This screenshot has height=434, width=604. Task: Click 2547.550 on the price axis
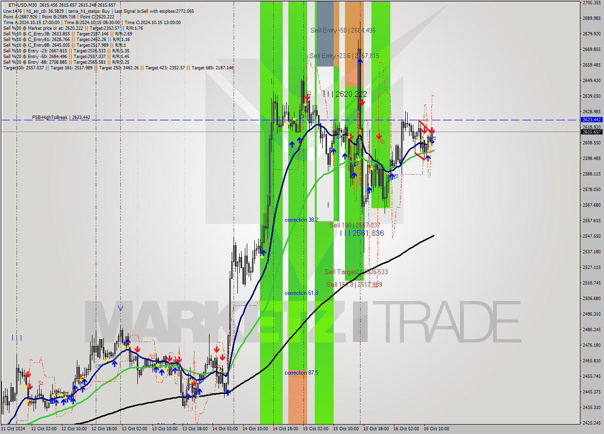click(x=592, y=236)
